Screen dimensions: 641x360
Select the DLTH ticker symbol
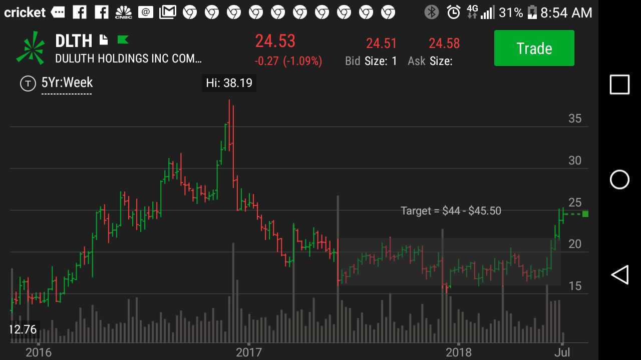[74, 40]
